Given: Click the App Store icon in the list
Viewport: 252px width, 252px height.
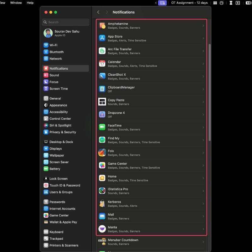Looking at the screenshot, I should (x=102, y=38).
